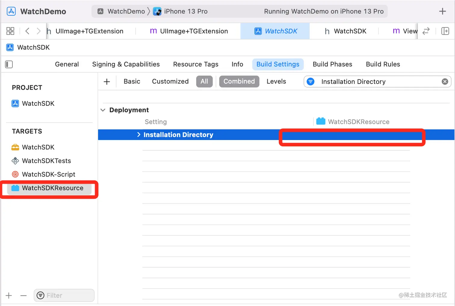The height and width of the screenshot is (306, 455).
Task: Add a new editor tab with plus
Action: click(x=442, y=11)
